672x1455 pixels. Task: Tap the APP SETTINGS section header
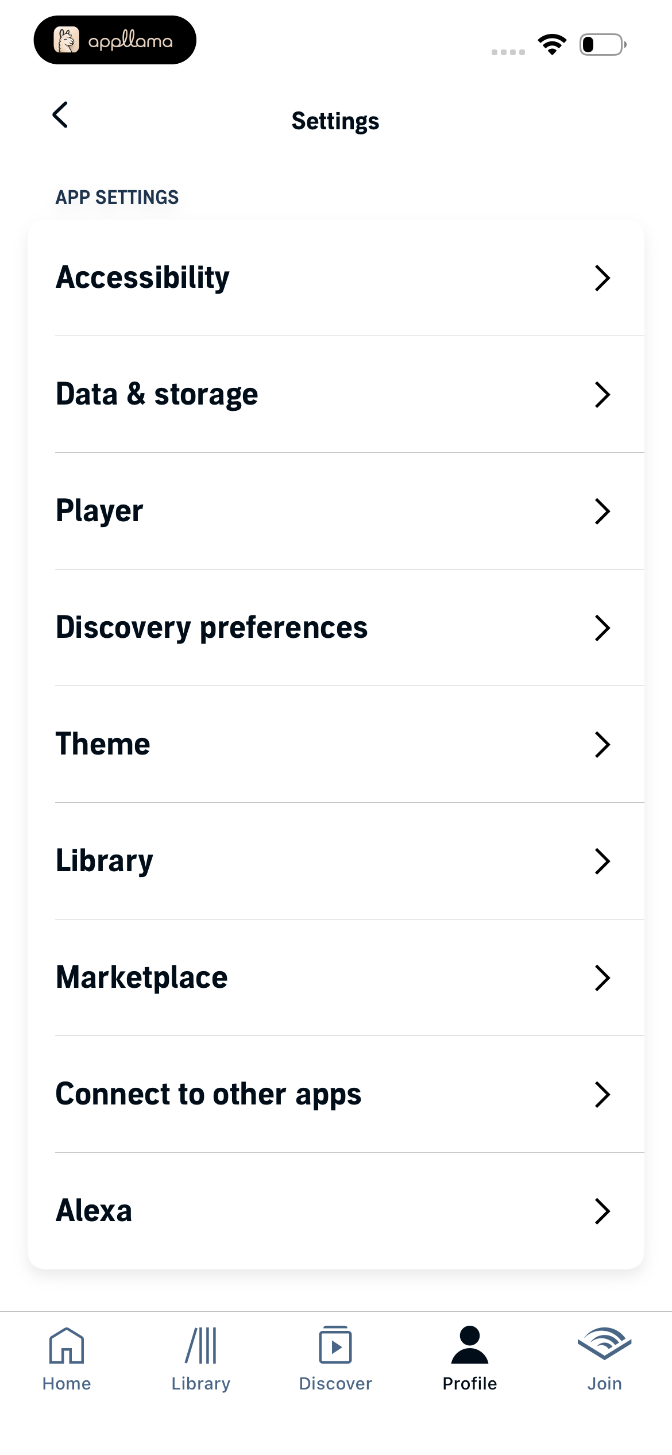click(x=117, y=197)
